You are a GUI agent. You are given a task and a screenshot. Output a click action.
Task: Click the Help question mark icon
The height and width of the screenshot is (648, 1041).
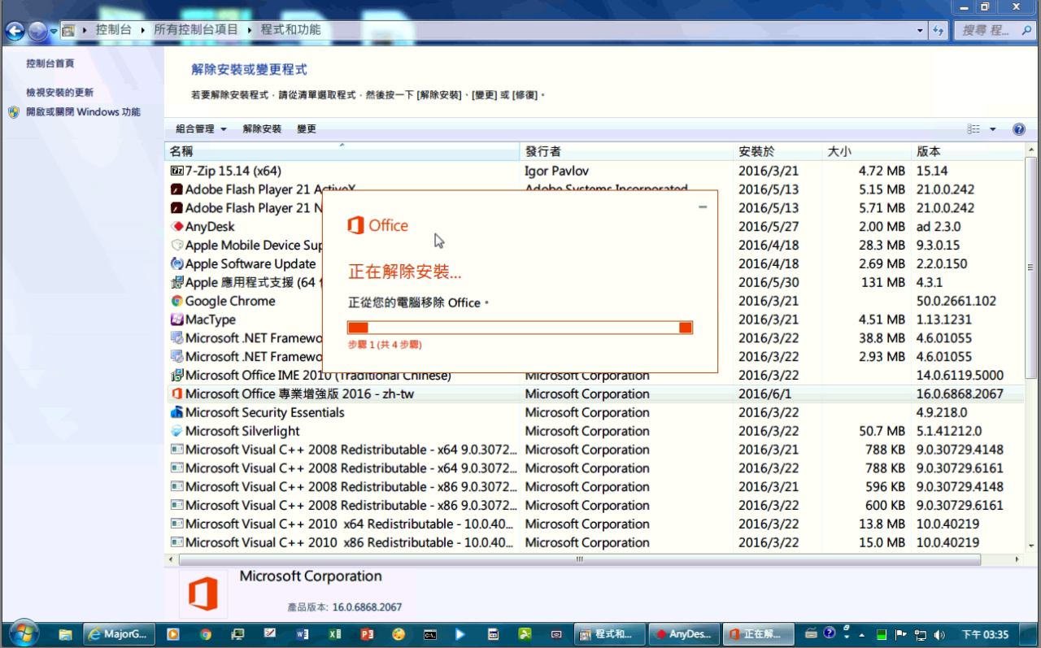point(1018,129)
